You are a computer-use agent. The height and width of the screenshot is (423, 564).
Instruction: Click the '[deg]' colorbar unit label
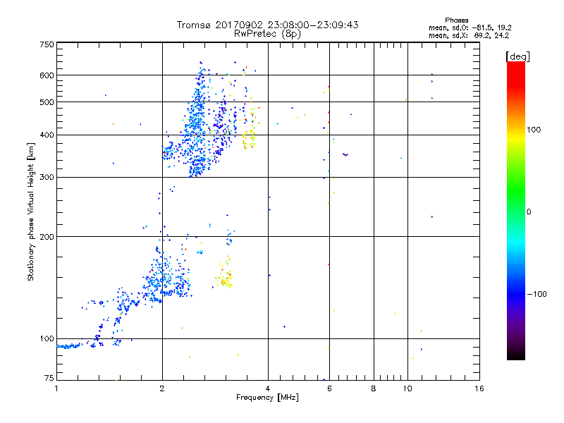pyautogui.click(x=517, y=56)
